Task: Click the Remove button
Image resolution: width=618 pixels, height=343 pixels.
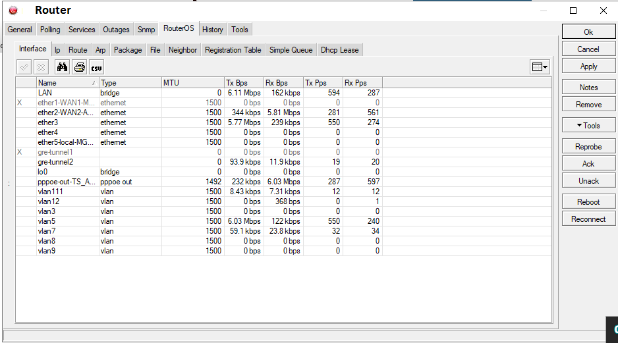Action: (588, 105)
